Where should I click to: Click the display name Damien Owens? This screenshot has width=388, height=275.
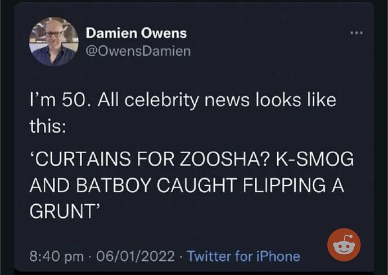[136, 33]
